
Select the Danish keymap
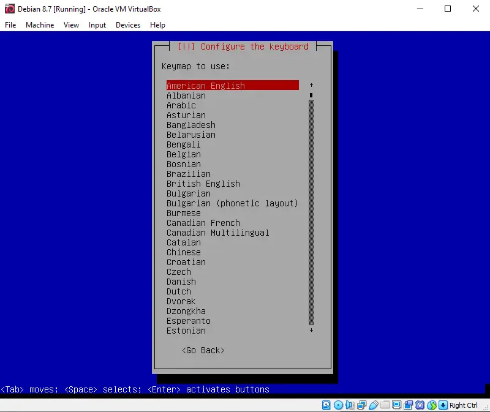tap(233, 282)
